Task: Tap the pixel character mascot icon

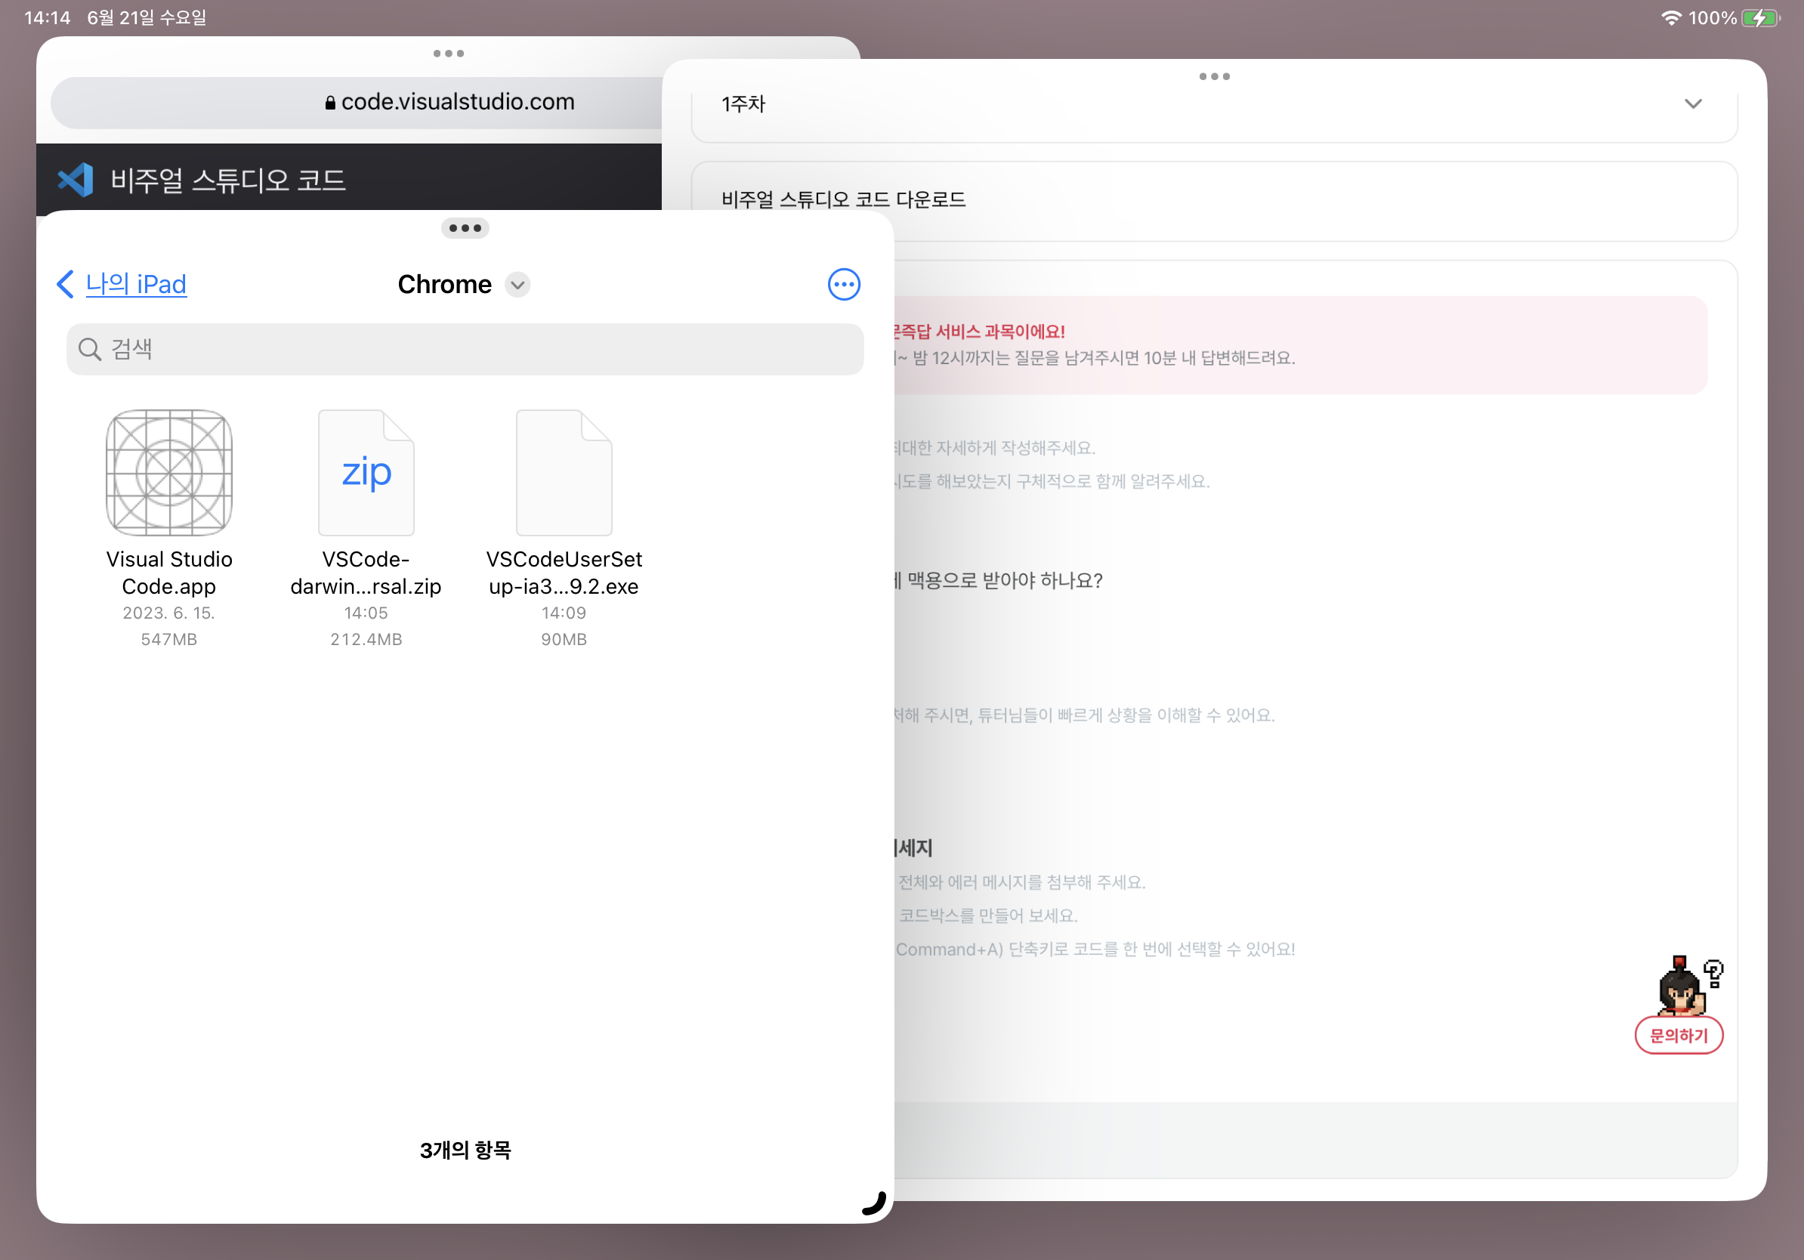Action: tap(1689, 985)
